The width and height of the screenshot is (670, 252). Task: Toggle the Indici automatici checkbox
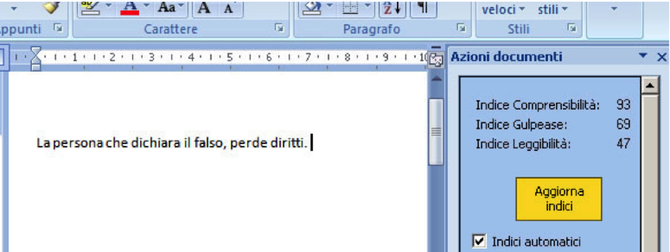pyautogui.click(x=479, y=241)
